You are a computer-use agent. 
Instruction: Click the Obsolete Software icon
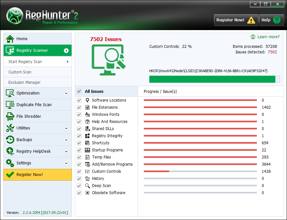pyautogui.click(x=87, y=193)
